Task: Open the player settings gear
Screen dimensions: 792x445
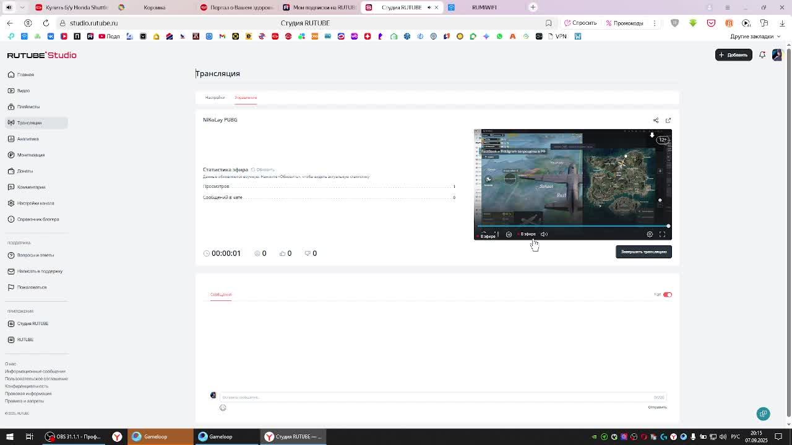Action: click(650, 234)
